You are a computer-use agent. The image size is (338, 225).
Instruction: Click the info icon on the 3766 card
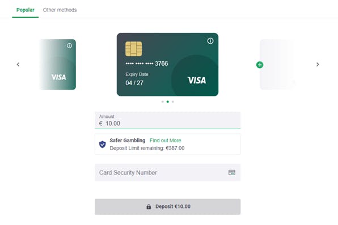click(x=210, y=41)
